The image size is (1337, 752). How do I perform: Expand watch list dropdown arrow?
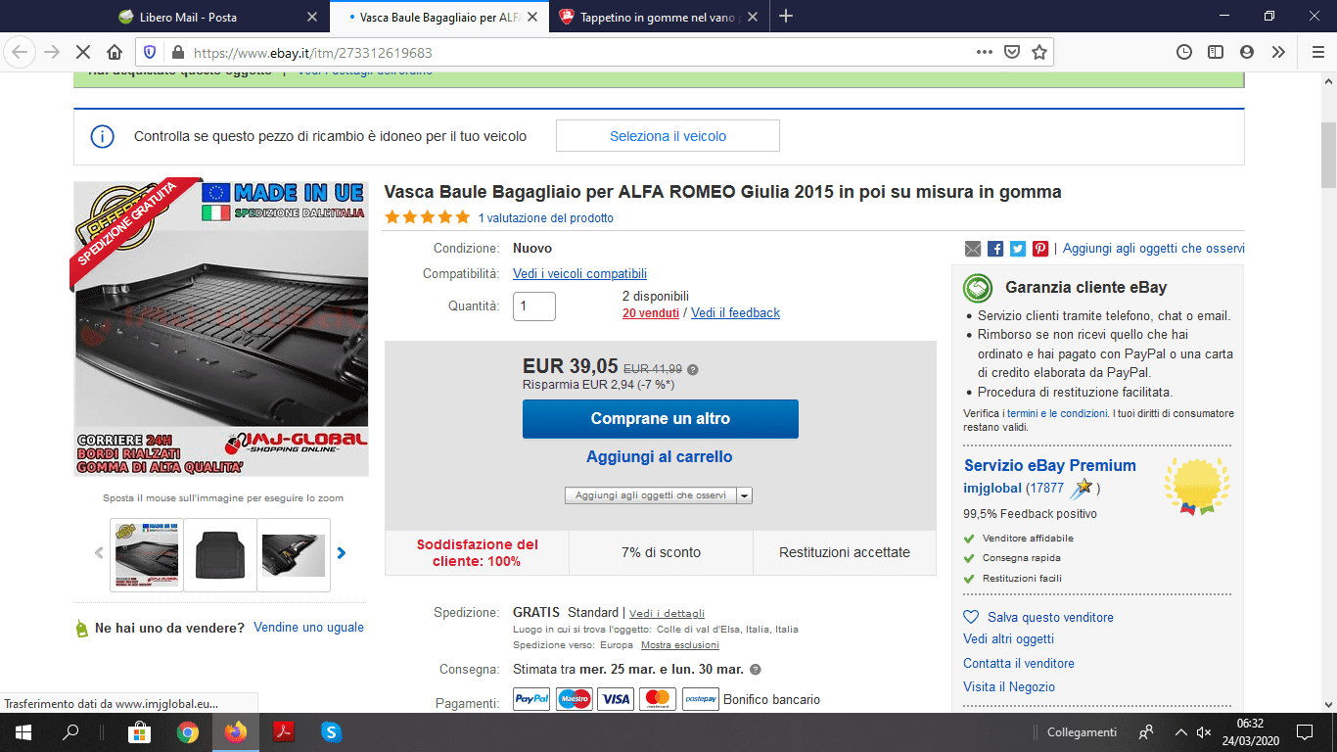[744, 495]
